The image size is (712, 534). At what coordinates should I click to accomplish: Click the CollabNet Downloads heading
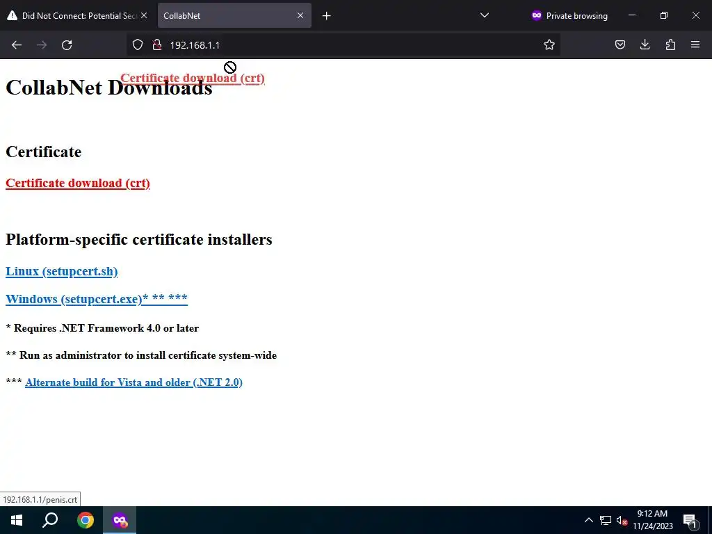[x=109, y=87]
